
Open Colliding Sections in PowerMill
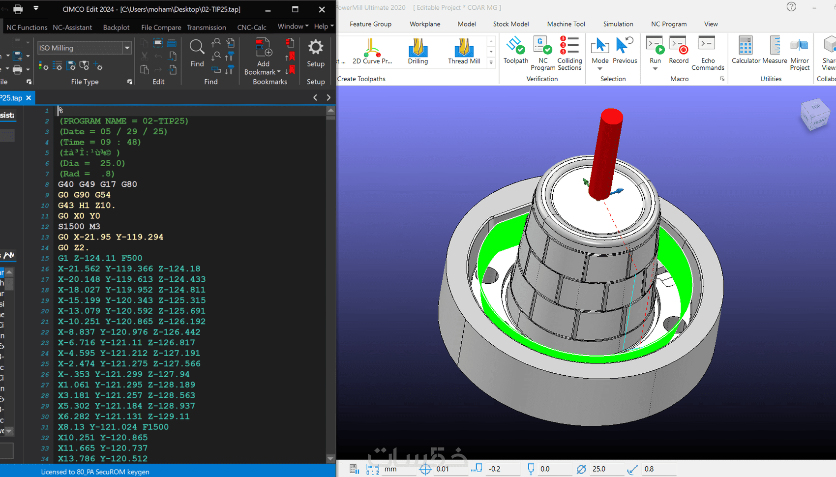(569, 53)
